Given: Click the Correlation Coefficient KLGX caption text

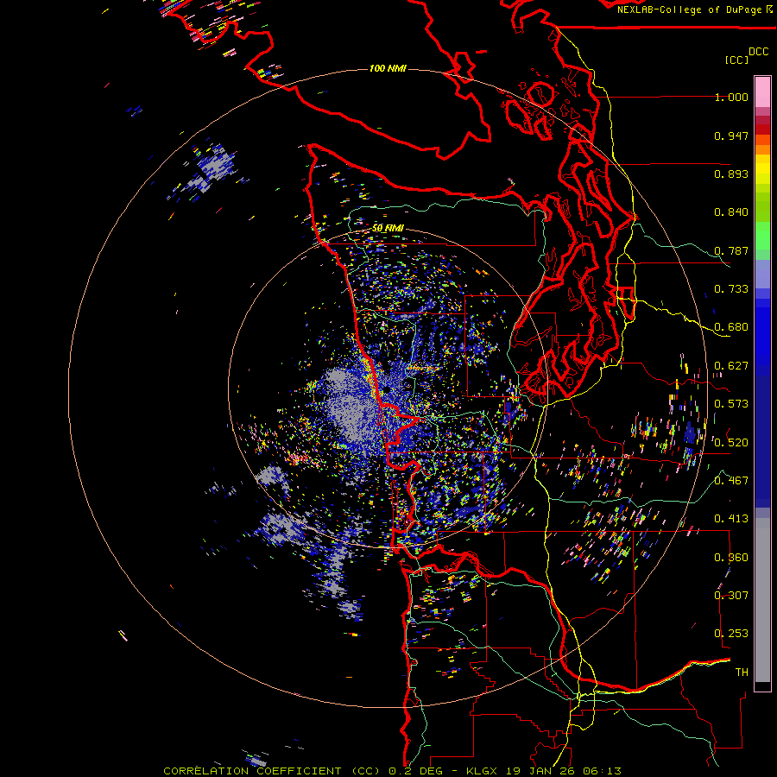Looking at the screenshot, I should pyautogui.click(x=392, y=771).
